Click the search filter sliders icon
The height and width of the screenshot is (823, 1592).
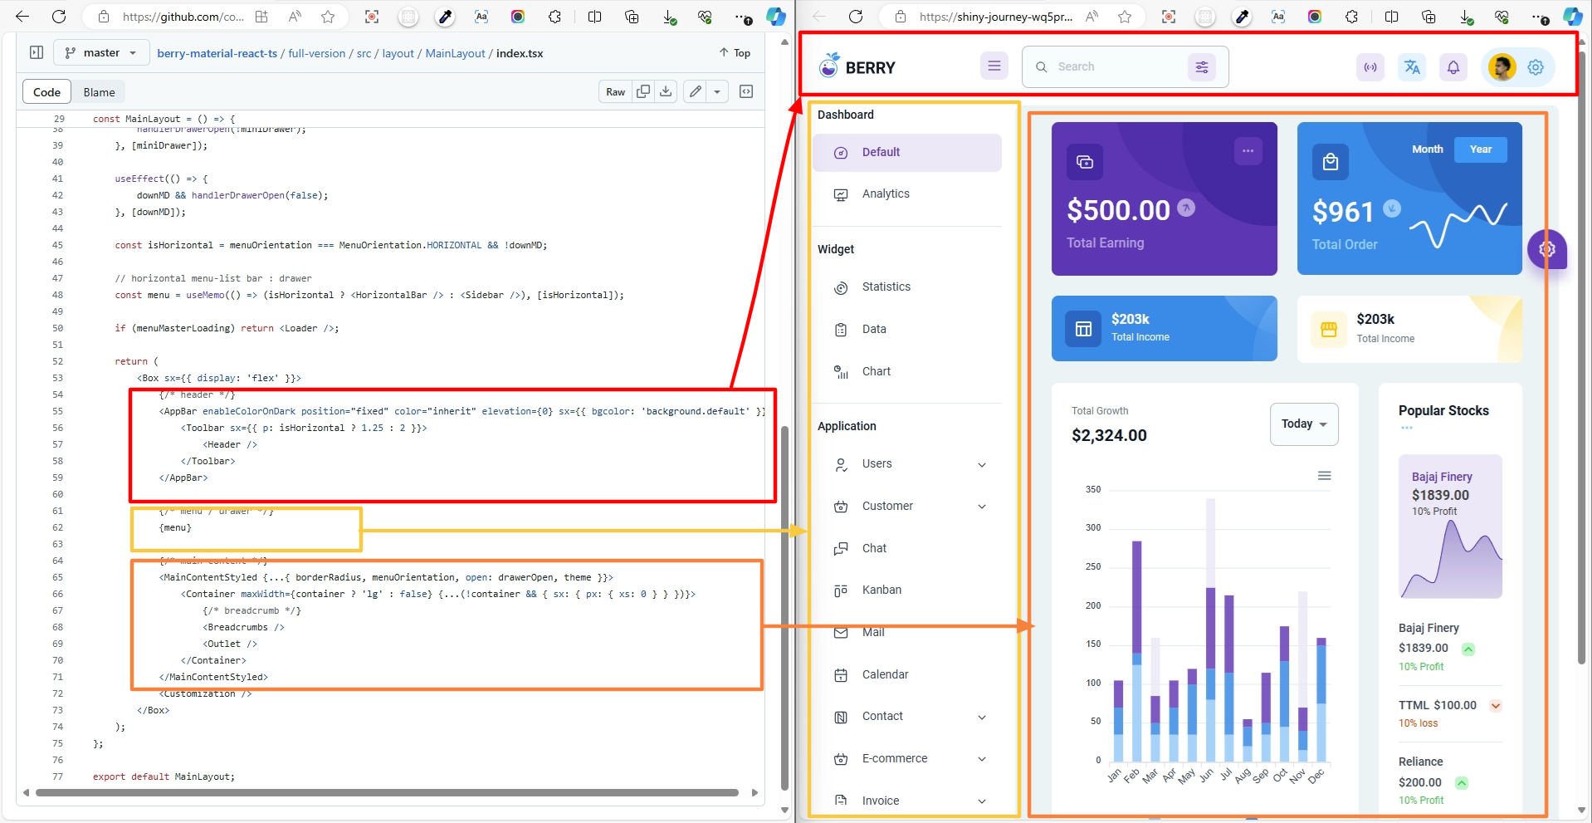tap(1201, 67)
